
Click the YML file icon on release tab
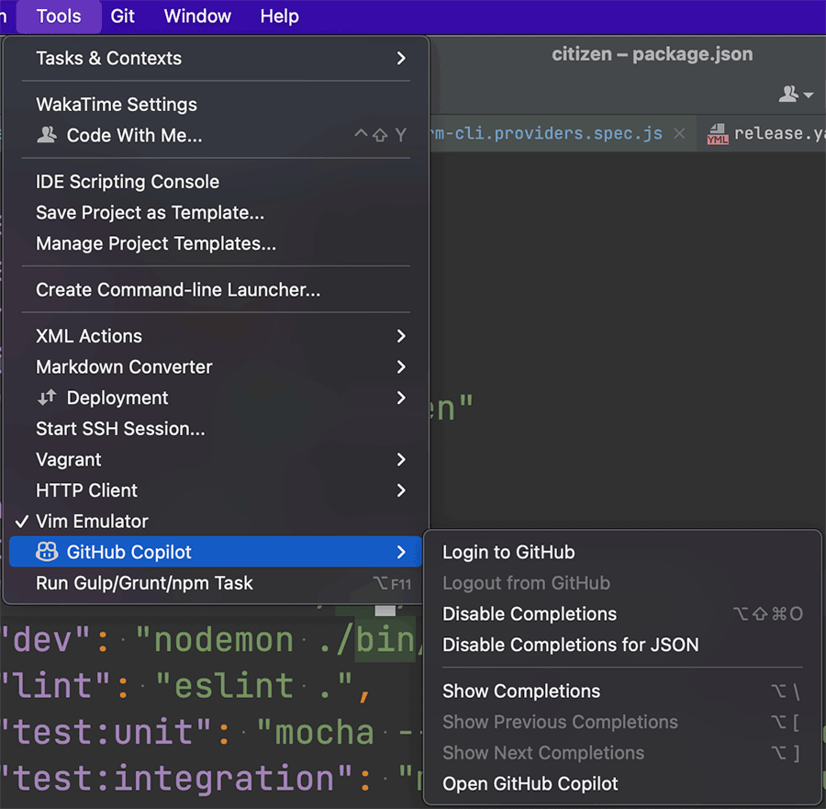[718, 134]
